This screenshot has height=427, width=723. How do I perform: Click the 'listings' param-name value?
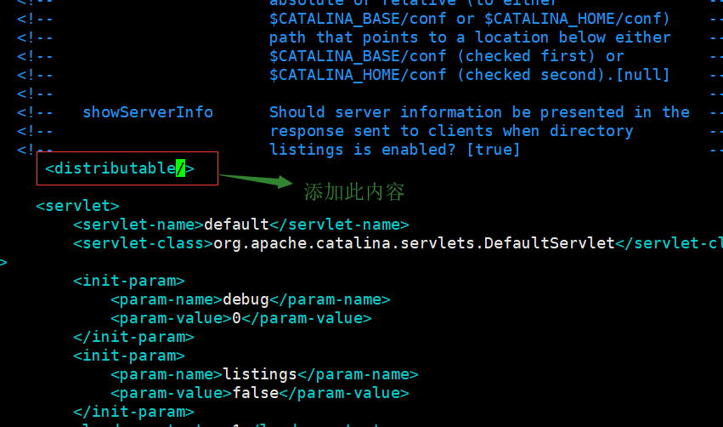260,374
